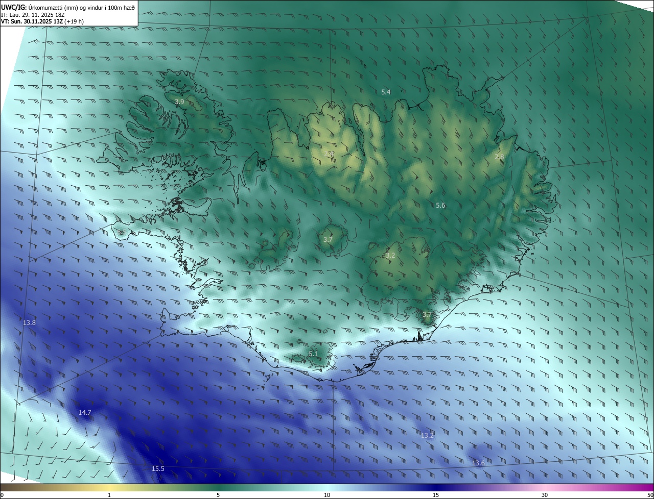Click the 5.4 value label on the map
654x499 pixels.
point(386,92)
